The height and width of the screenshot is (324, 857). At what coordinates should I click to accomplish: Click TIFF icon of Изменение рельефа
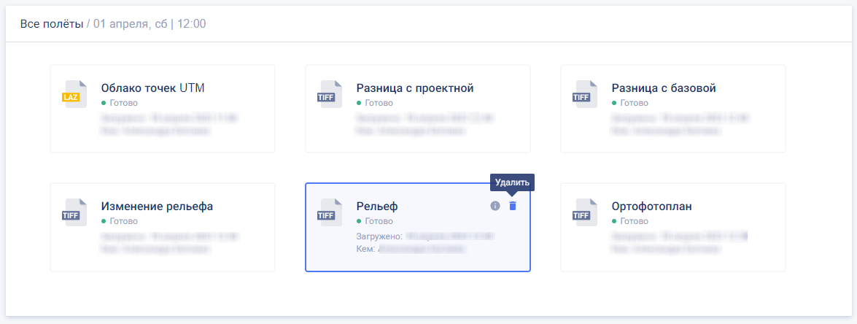[x=74, y=212]
